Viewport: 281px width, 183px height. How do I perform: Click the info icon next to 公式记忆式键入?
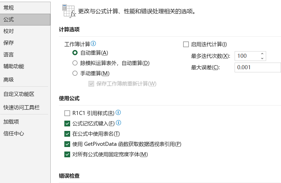point(118,123)
